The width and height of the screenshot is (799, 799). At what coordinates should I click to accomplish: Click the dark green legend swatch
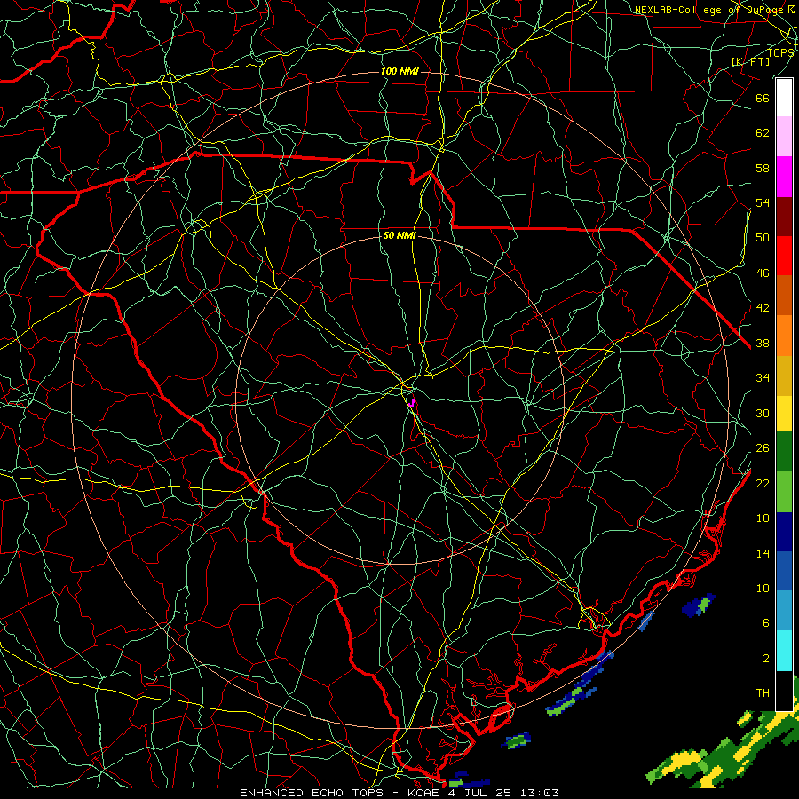coord(784,453)
